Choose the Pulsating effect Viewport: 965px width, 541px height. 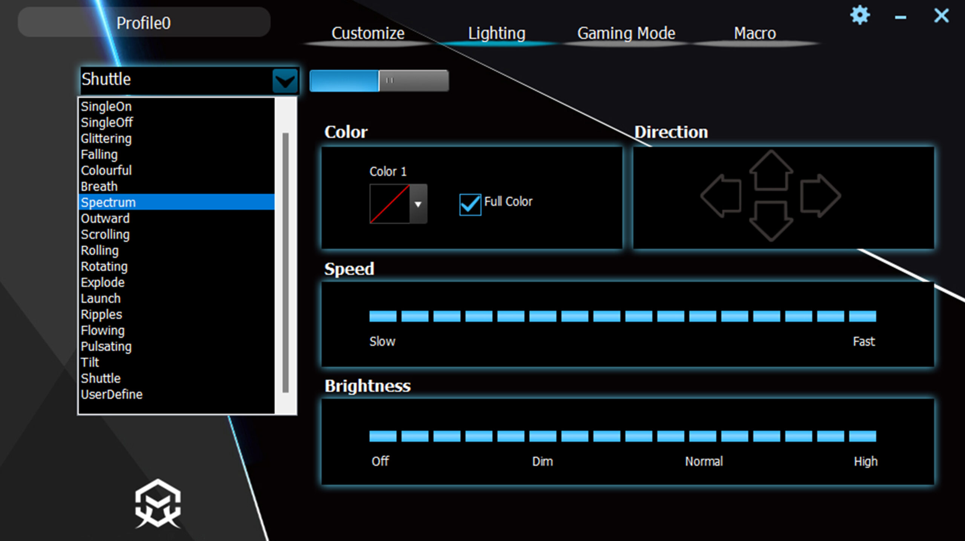point(176,346)
